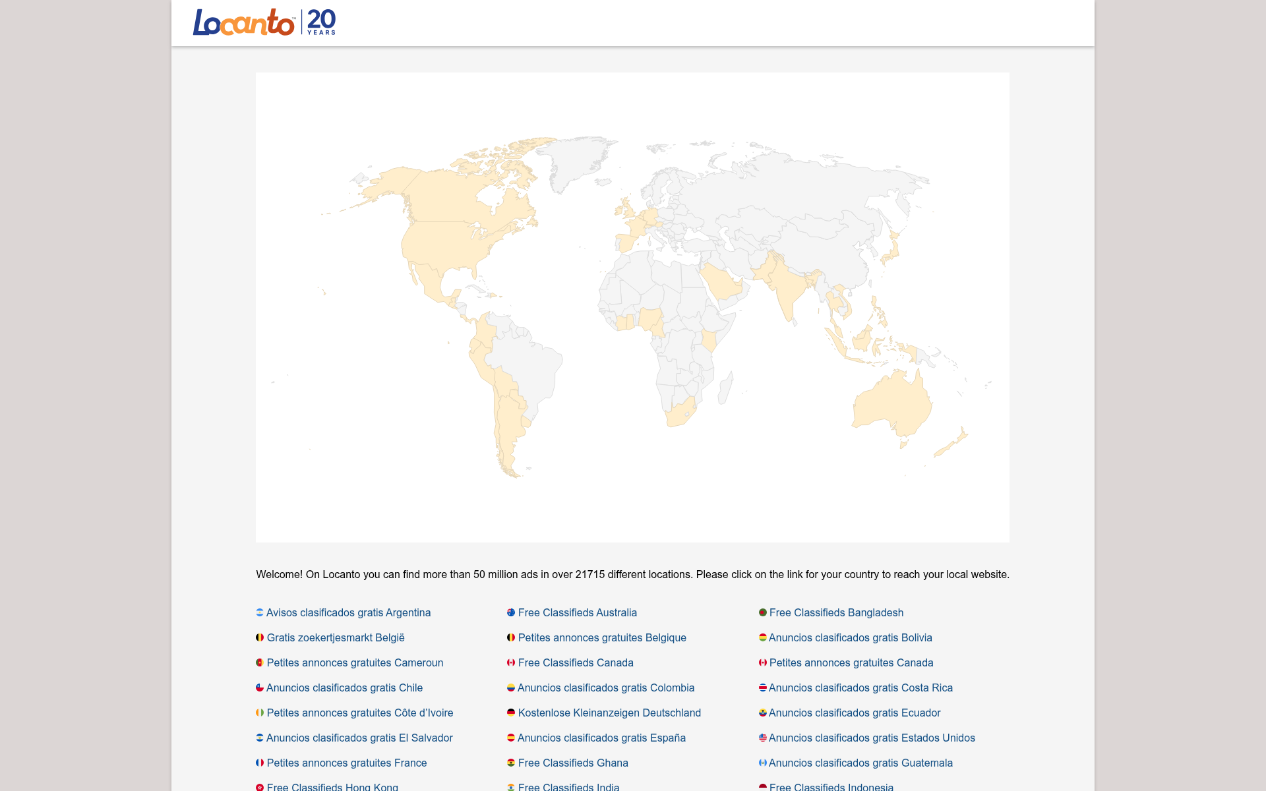Click the España flag icon
Image resolution: width=1266 pixels, height=791 pixels.
click(x=511, y=738)
